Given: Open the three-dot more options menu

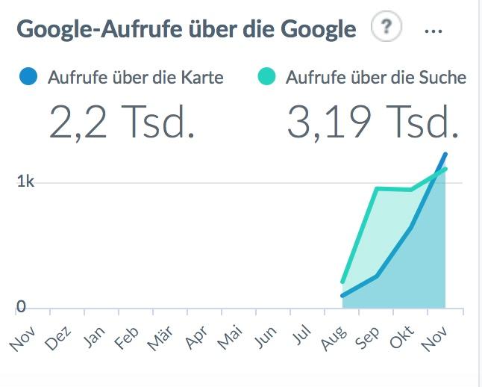Looking at the screenshot, I should click(x=433, y=31).
